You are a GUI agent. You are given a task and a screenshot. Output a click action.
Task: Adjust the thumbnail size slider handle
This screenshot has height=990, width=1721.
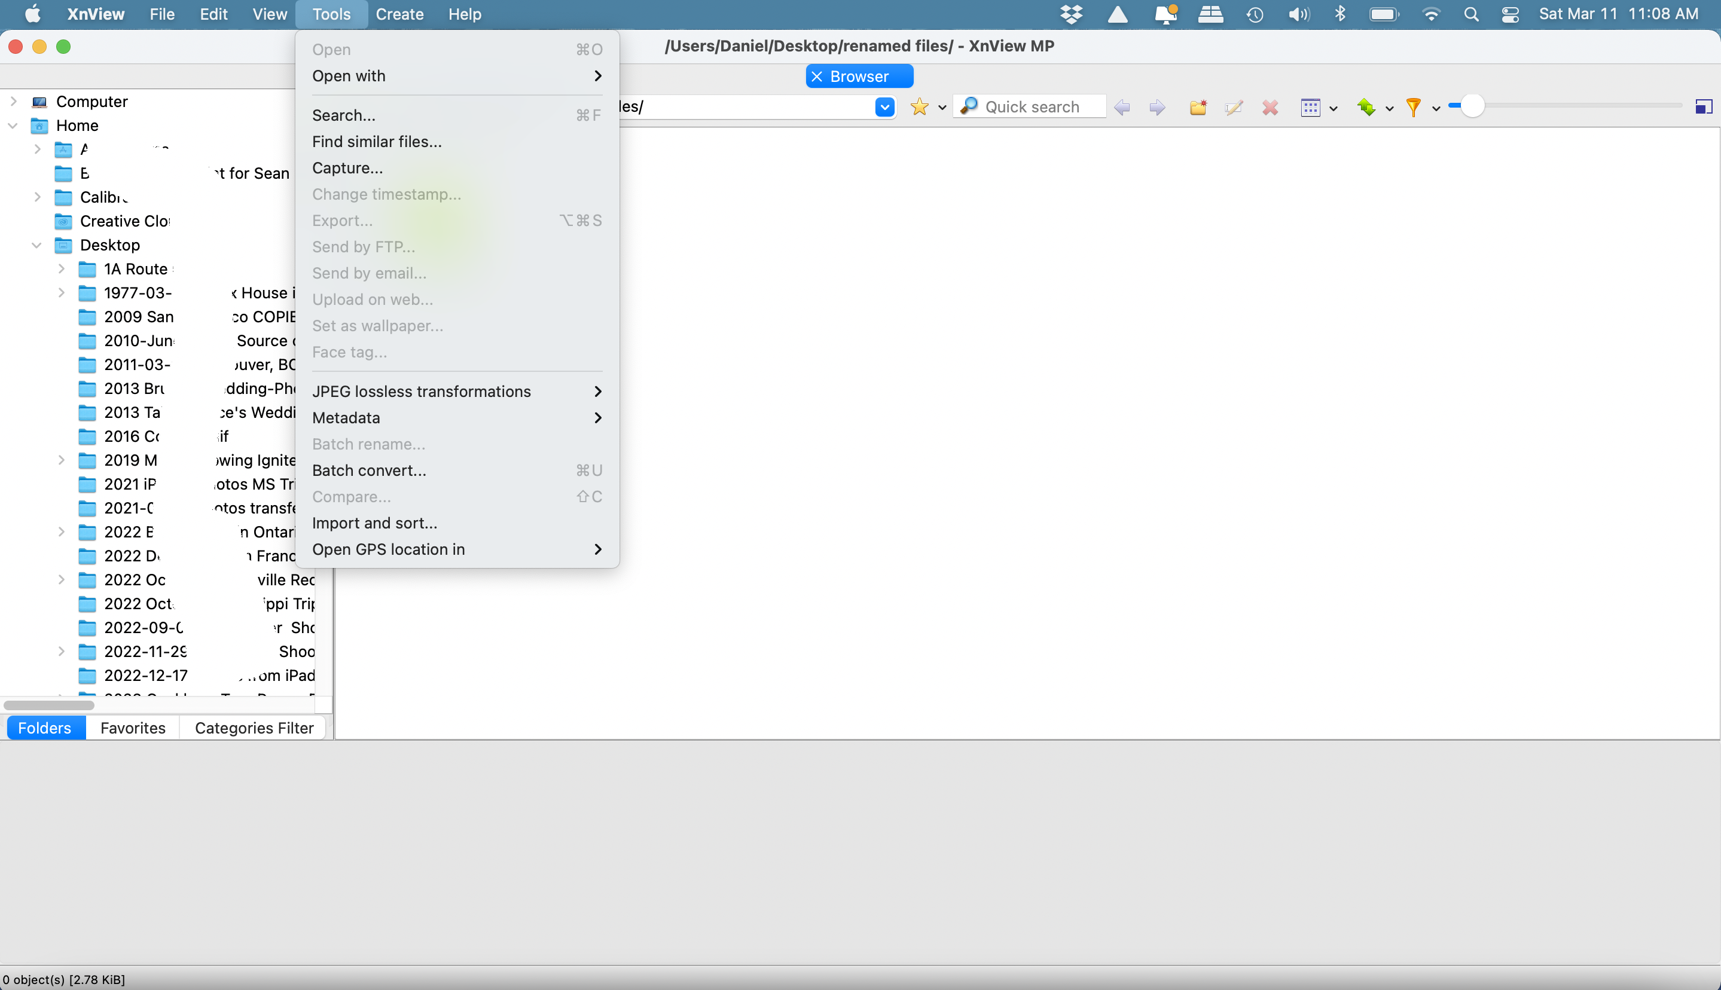point(1472,106)
